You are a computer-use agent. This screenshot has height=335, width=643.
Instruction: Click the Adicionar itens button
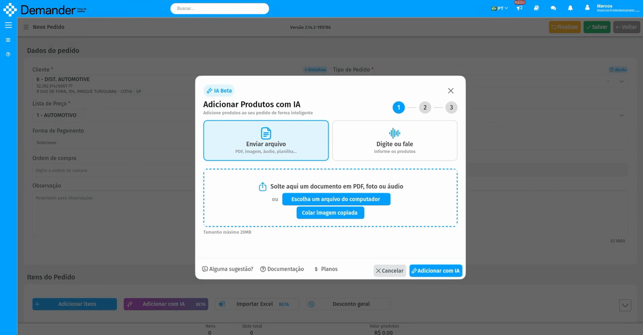tap(75, 304)
